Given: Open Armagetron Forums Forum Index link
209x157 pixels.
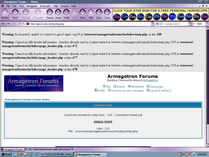Looking at the screenshot, I should tap(27, 99).
